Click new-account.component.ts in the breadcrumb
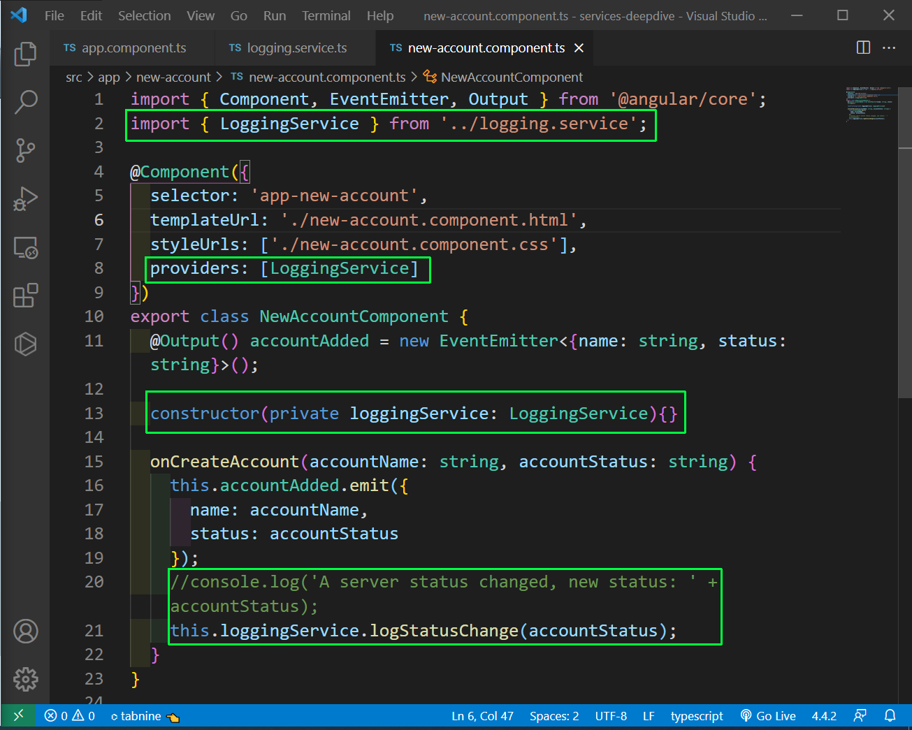The width and height of the screenshot is (912, 730). tap(327, 77)
